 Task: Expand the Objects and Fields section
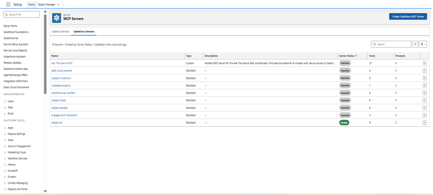(x=5, y=189)
